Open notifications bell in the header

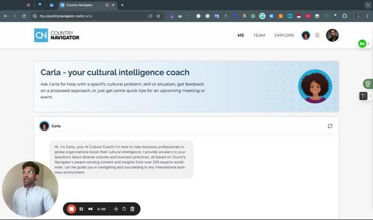coord(317,35)
